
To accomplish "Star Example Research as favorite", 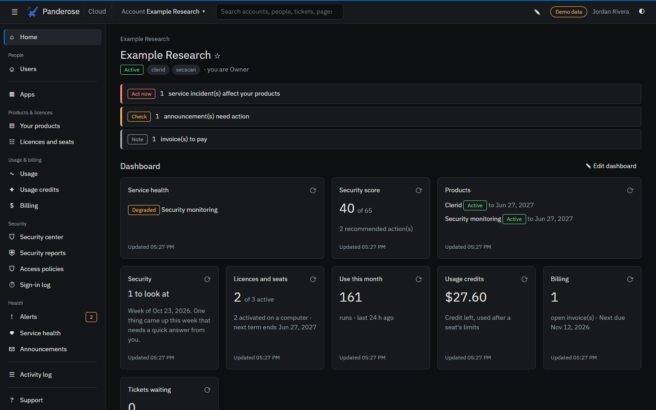I will tap(217, 56).
